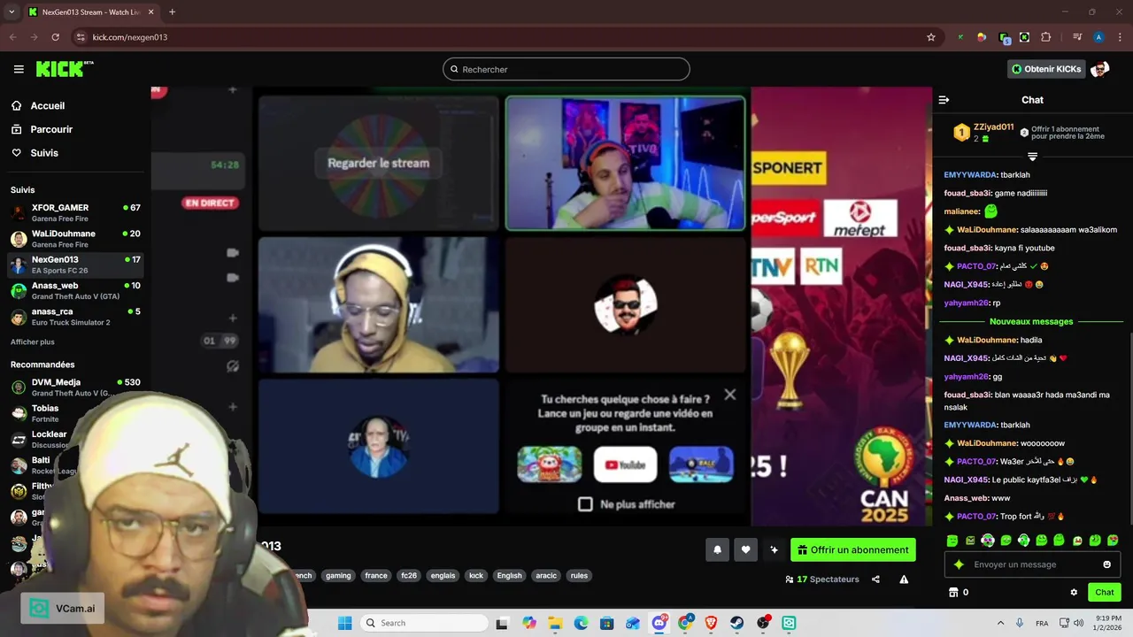1133x637 pixels.
Task: Select the 'gaming' stream tag
Action: 338,575
